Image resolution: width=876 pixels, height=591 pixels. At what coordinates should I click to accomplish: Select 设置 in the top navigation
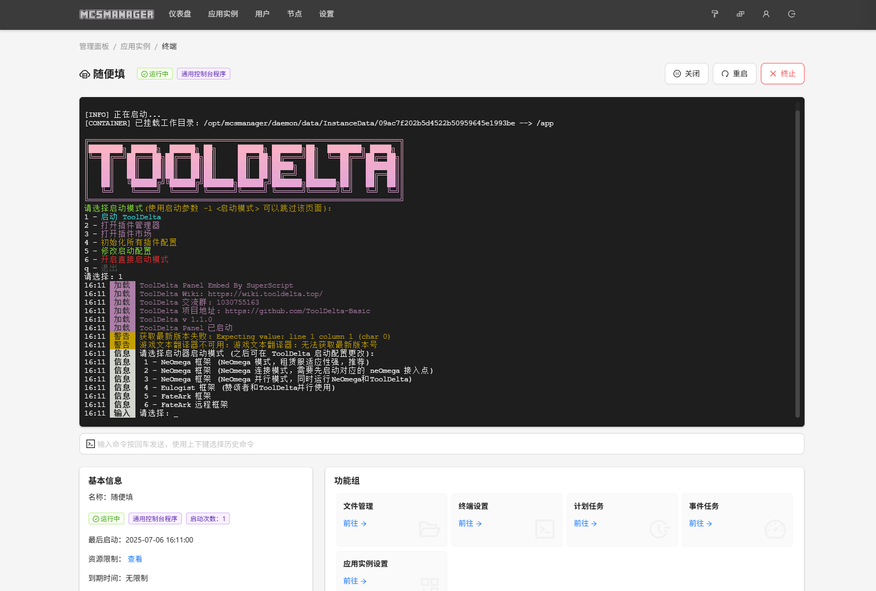(x=326, y=14)
